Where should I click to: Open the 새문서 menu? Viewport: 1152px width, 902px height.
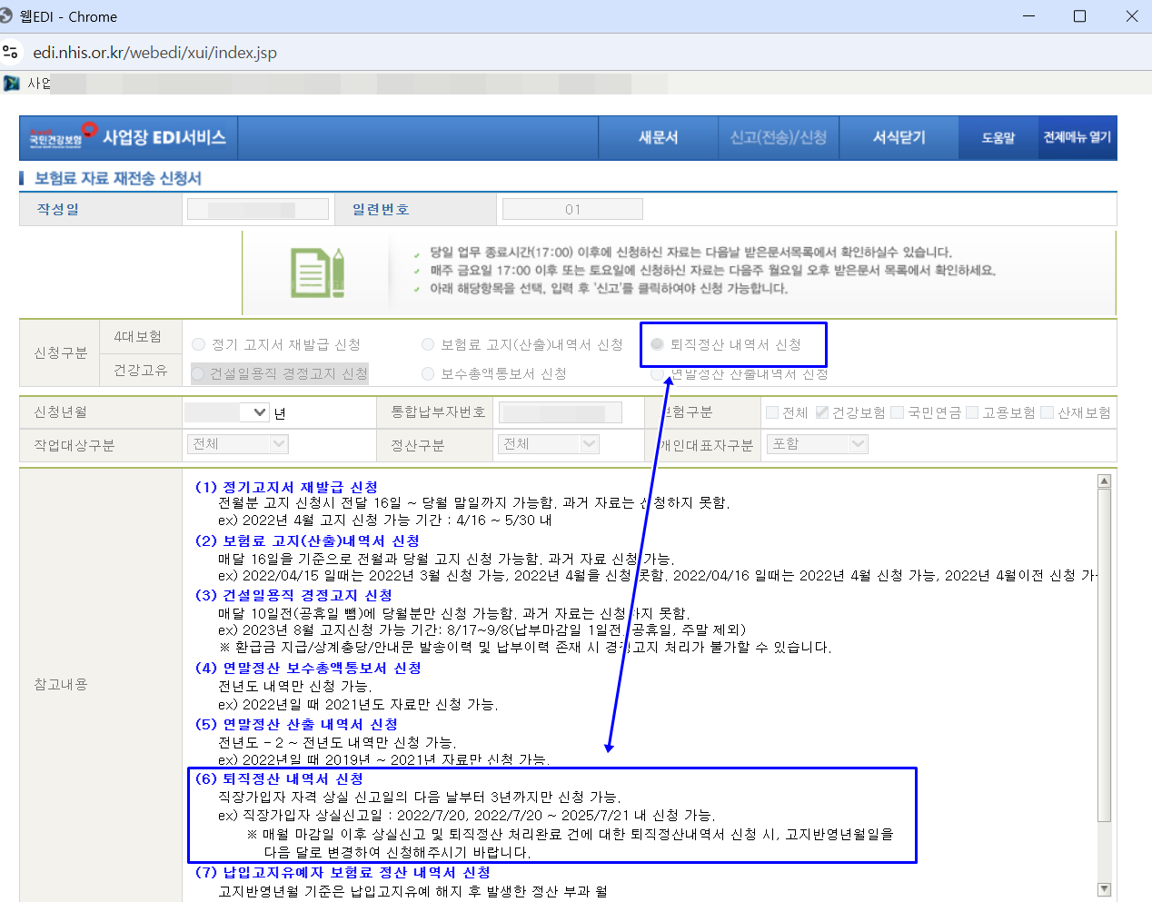[x=658, y=137]
